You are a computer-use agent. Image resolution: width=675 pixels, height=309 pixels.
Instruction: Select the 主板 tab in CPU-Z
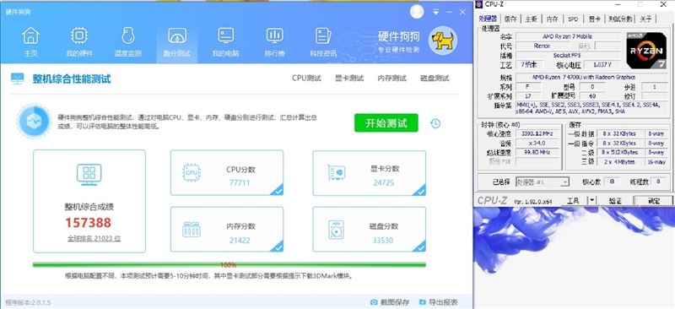tap(532, 19)
